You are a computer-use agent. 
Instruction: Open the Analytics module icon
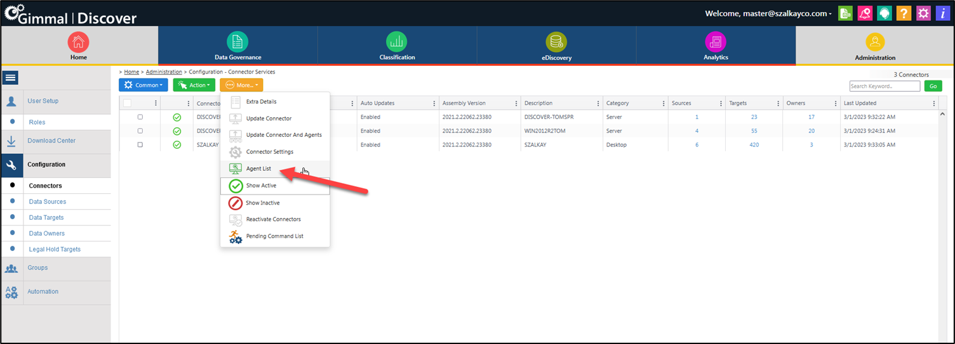click(716, 42)
